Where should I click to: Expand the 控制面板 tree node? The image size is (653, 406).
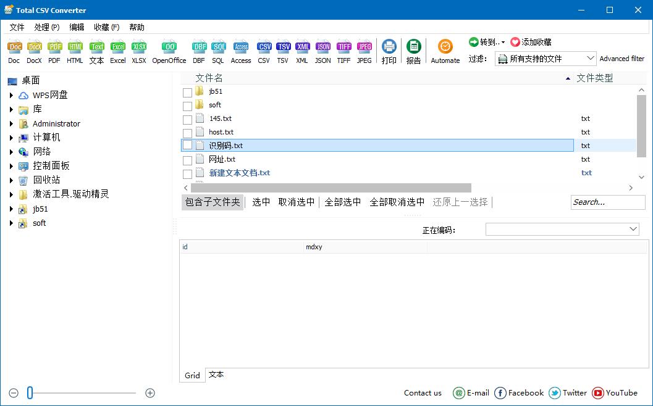point(11,166)
